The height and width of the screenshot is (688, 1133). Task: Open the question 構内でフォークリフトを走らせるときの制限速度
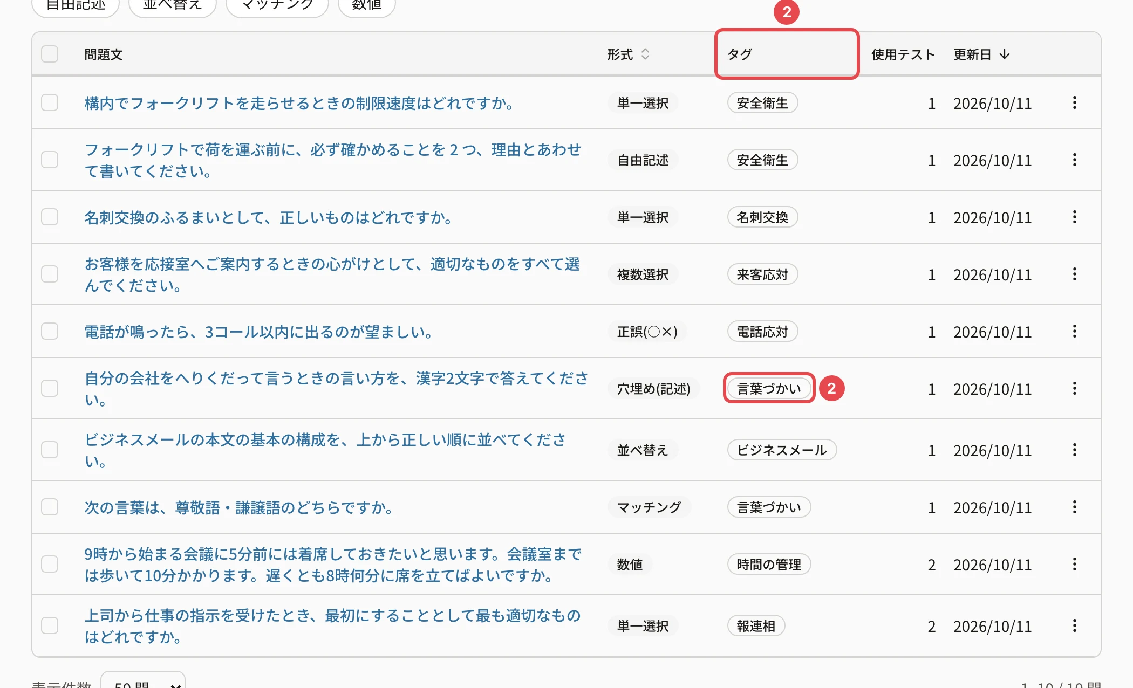pyautogui.click(x=300, y=103)
